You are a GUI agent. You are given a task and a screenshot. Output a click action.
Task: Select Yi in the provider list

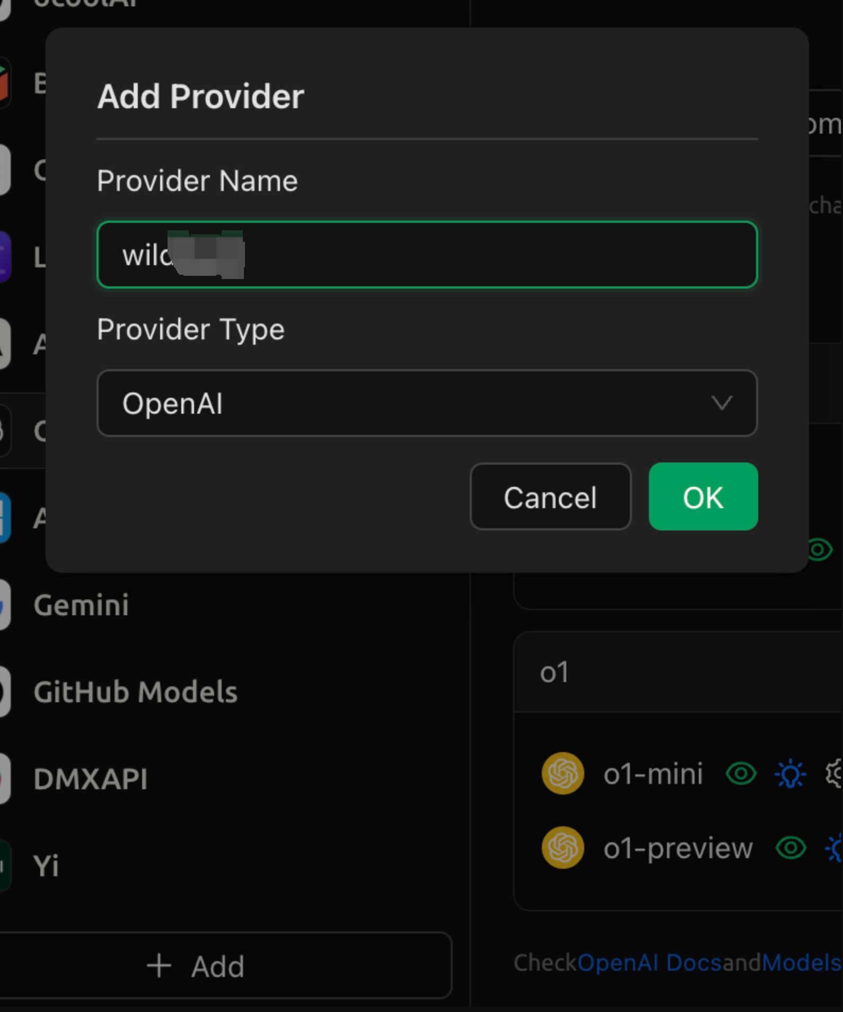[46, 866]
